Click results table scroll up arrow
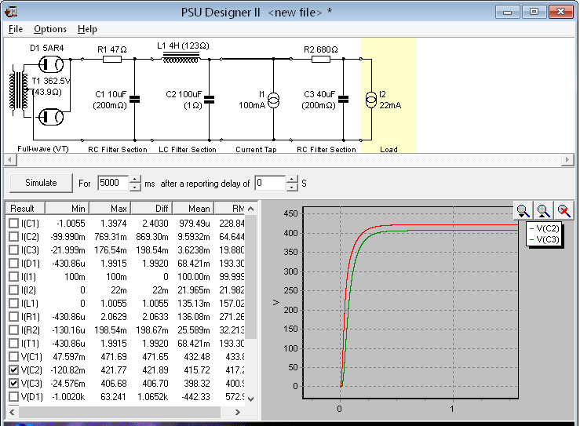Image resolution: width=580 pixels, height=426 pixels. pos(251,209)
